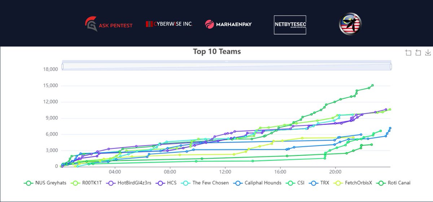Open the NETBYTESEC sponsor logo
The height and width of the screenshot is (202, 433).
pos(290,24)
